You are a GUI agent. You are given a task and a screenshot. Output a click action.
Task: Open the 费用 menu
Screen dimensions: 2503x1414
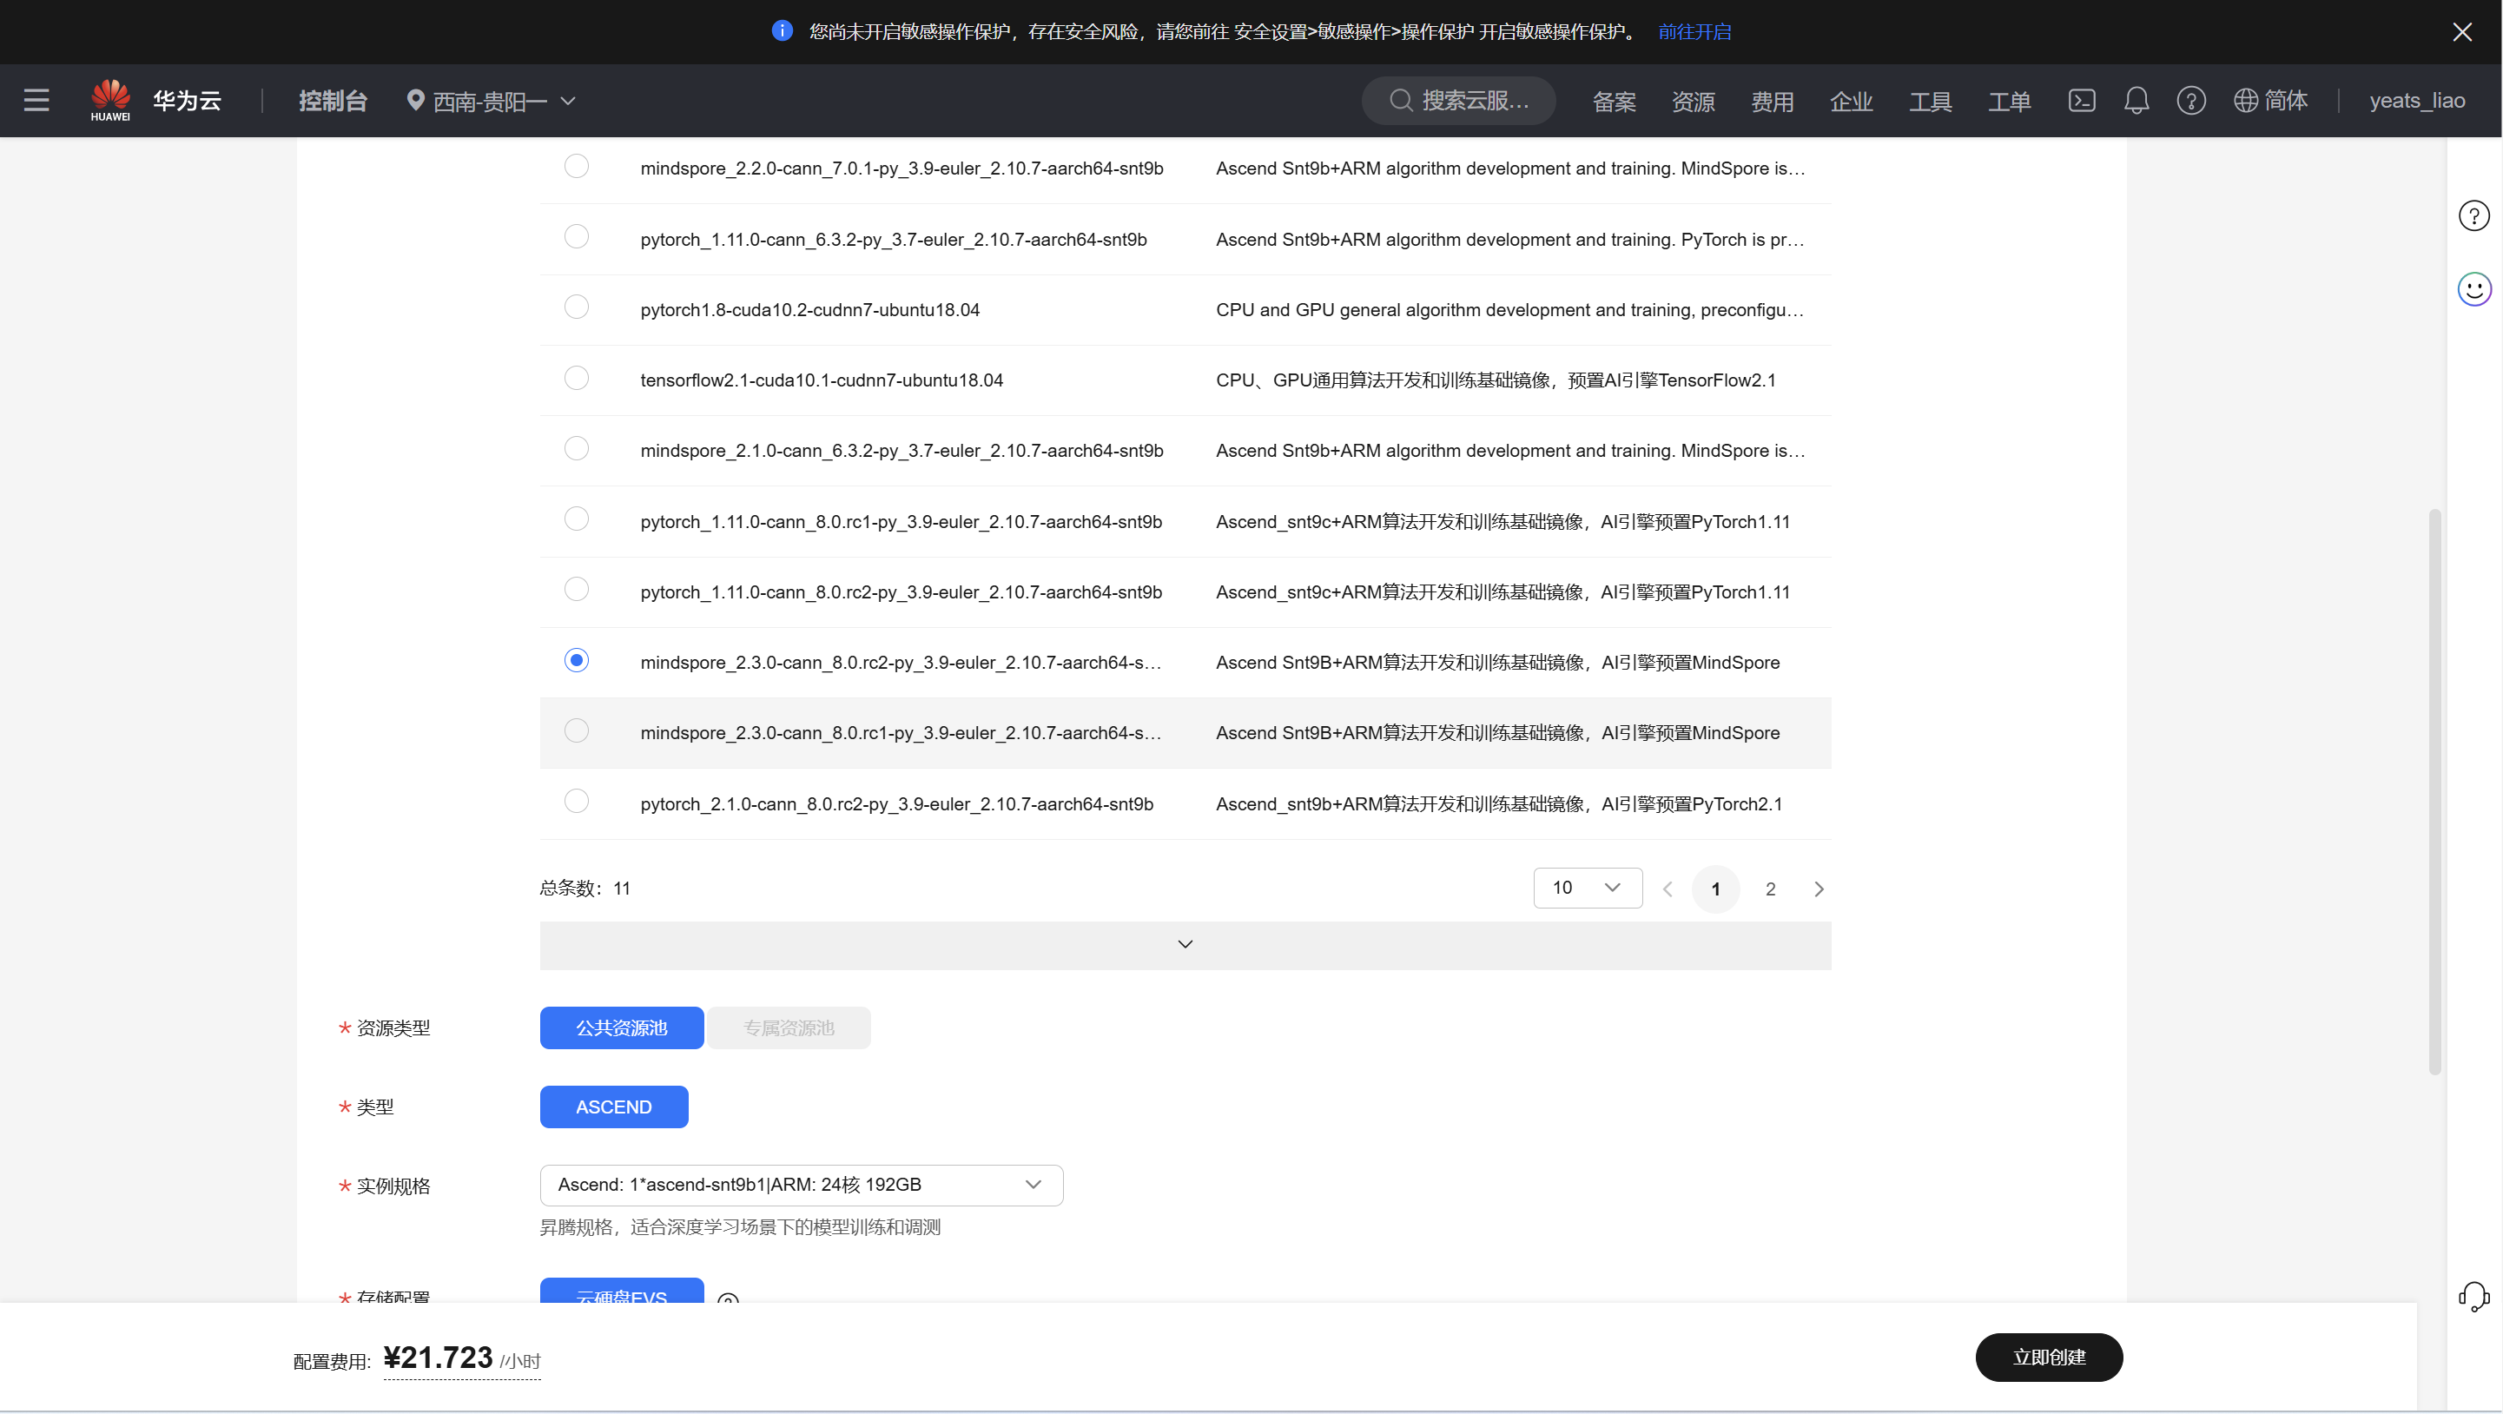pos(1772,101)
